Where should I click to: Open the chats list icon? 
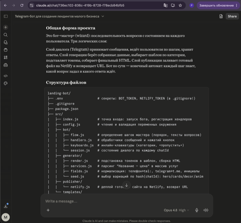pyautogui.click(x=6, y=42)
